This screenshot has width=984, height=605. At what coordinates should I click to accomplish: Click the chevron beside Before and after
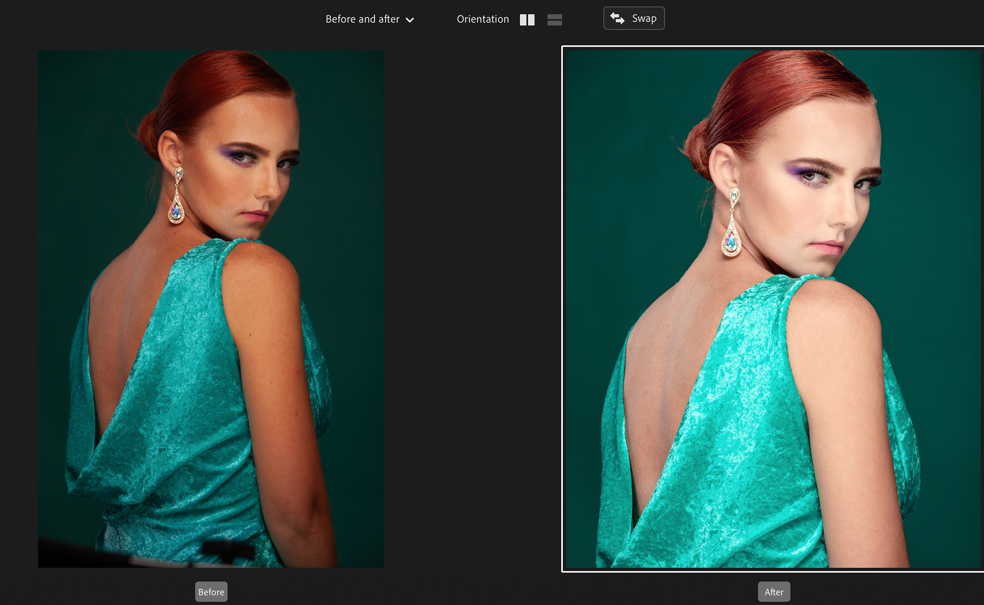[409, 20]
